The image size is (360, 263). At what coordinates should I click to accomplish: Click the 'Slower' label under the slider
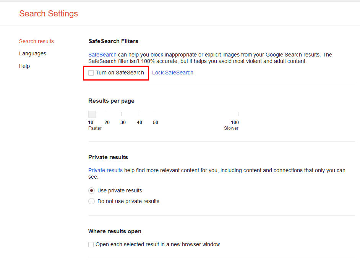(231, 128)
